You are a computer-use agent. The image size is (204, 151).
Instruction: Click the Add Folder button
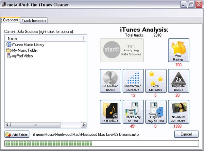click(17, 134)
